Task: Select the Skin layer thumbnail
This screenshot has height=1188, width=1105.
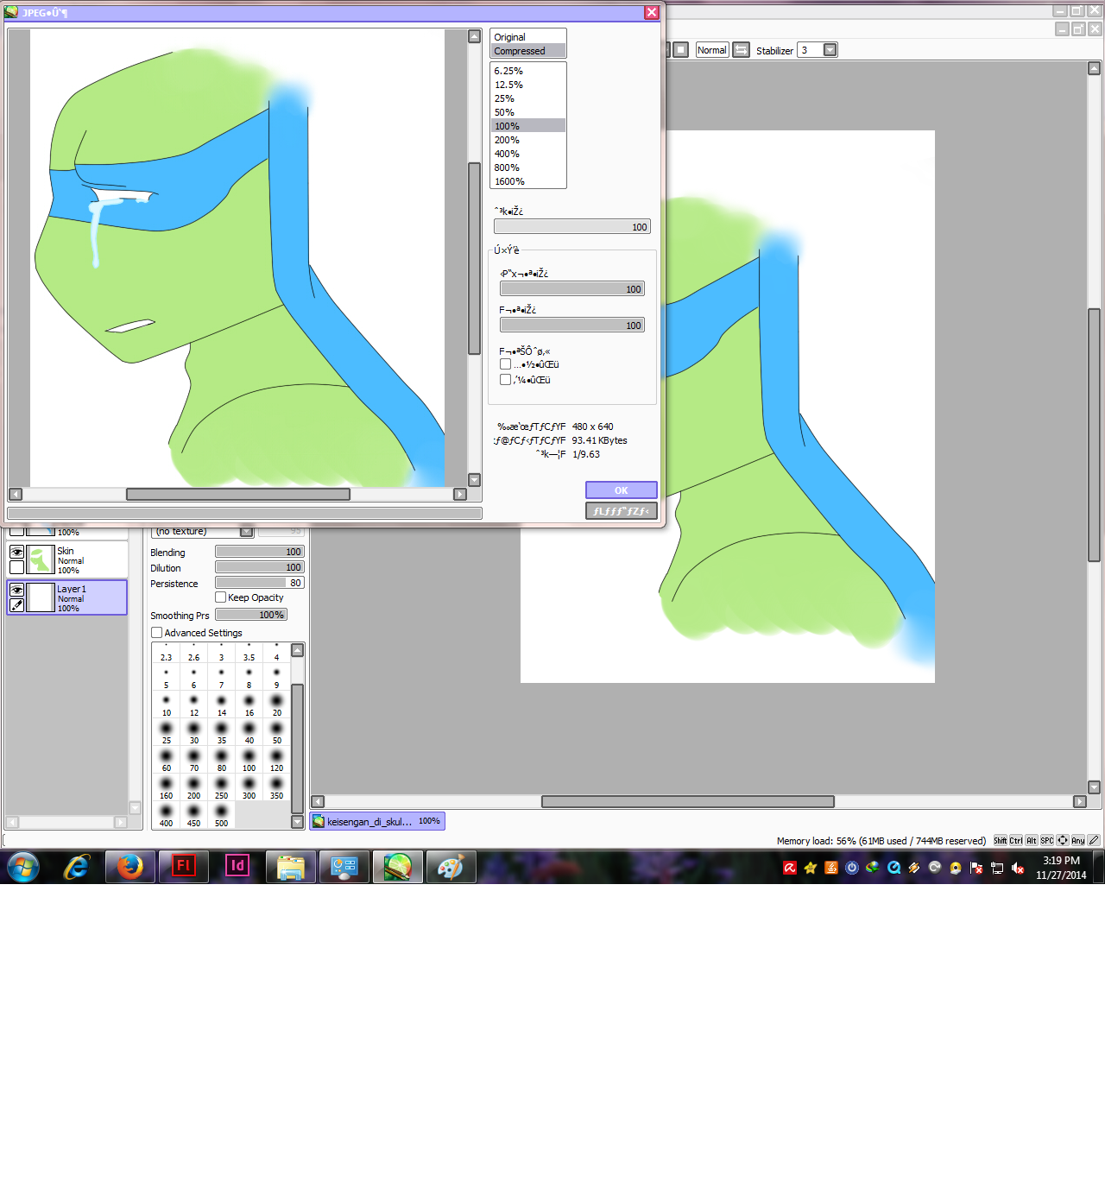Action: 41,559
